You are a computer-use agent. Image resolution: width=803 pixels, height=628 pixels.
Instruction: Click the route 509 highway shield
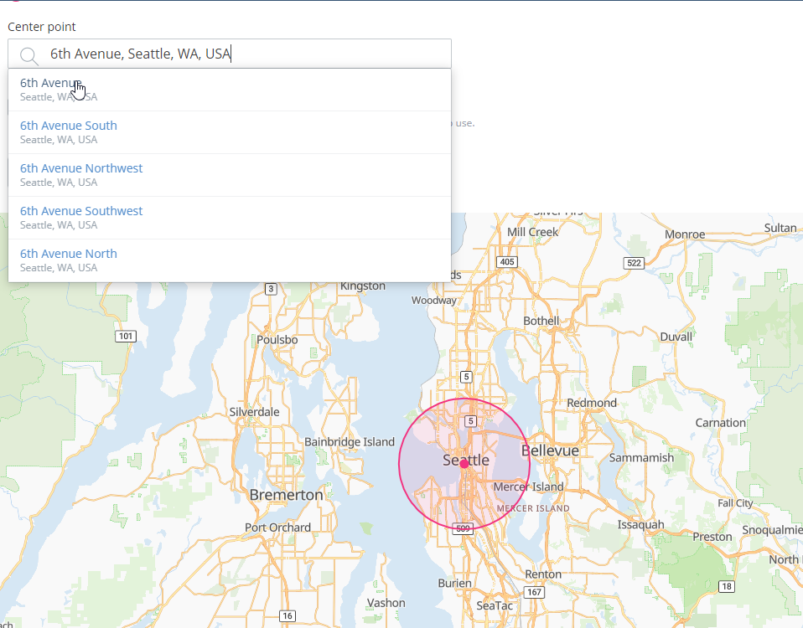[x=463, y=528]
